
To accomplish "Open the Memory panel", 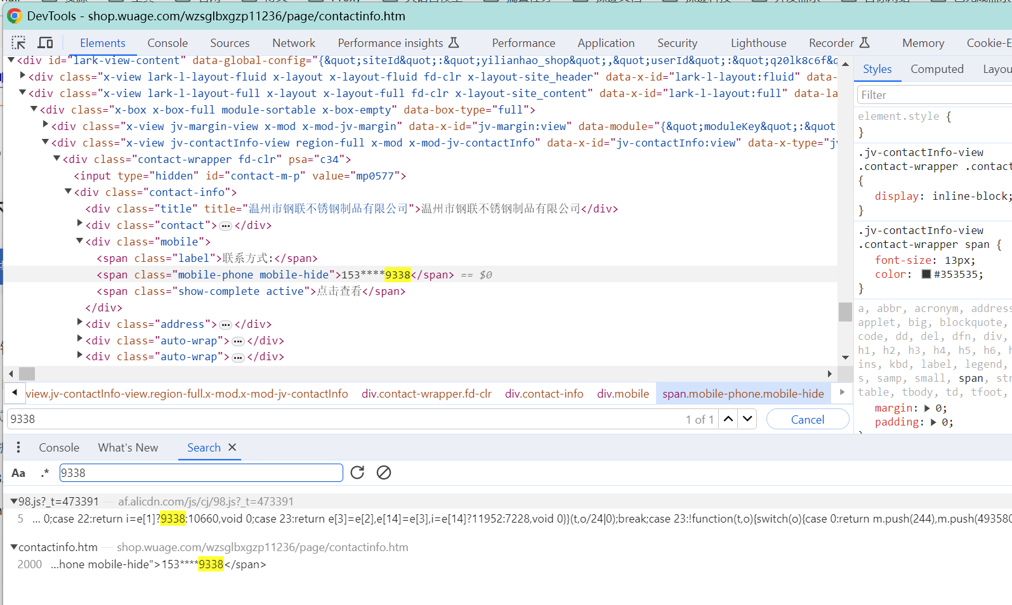I will 923,43.
